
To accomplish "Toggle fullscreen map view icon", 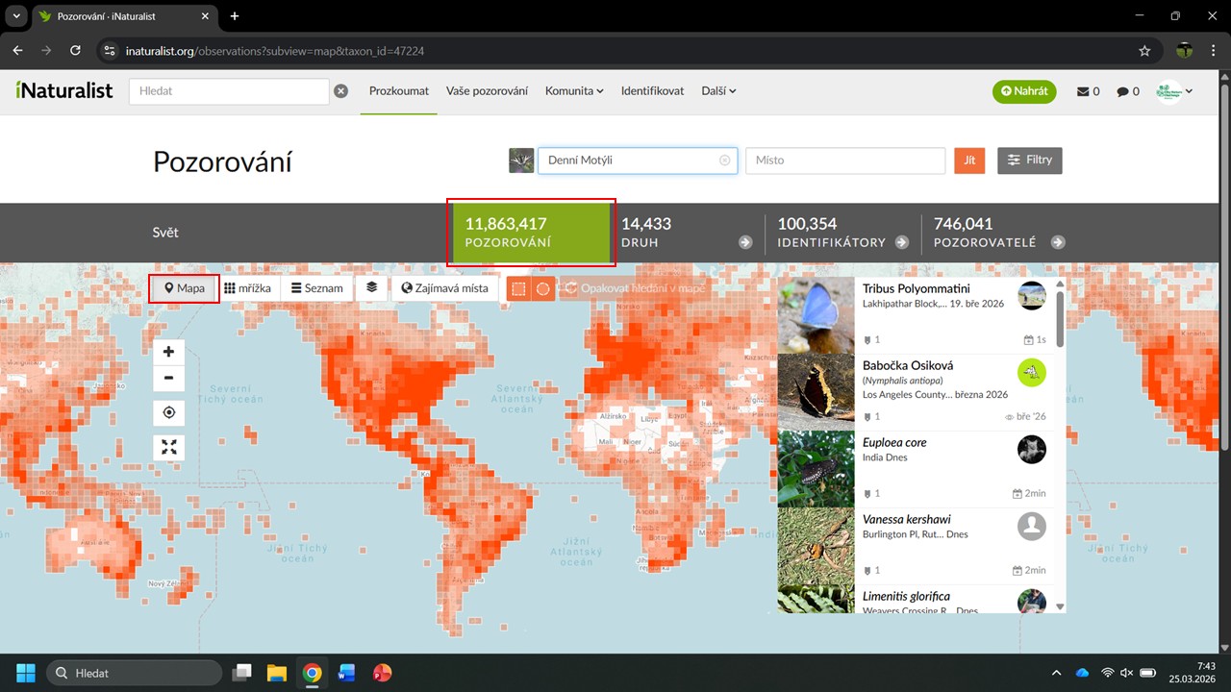I will click(169, 447).
